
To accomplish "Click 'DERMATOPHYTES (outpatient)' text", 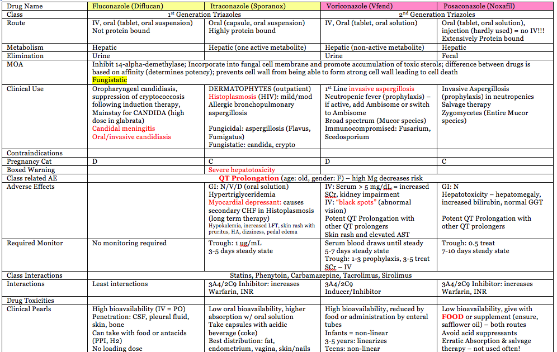I will (259, 89).
